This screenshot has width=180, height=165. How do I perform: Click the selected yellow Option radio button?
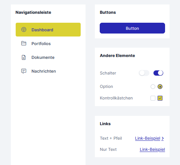coord(160,86)
